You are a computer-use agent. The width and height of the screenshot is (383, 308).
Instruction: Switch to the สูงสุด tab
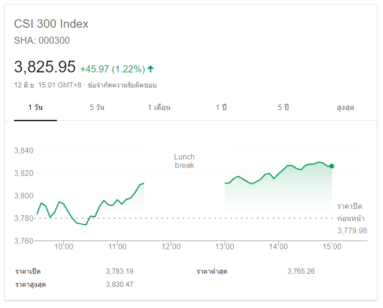click(x=345, y=108)
